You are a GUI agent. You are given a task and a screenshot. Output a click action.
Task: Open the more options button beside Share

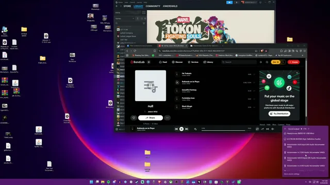[x=167, y=118]
